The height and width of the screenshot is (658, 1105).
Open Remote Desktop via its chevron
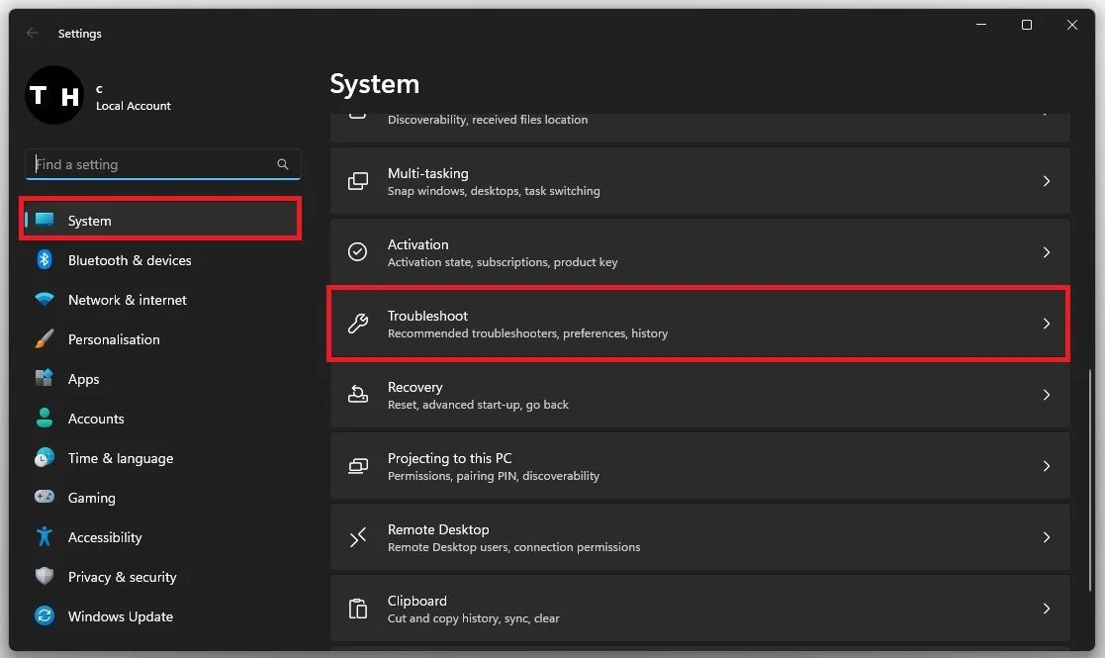pyautogui.click(x=1047, y=537)
